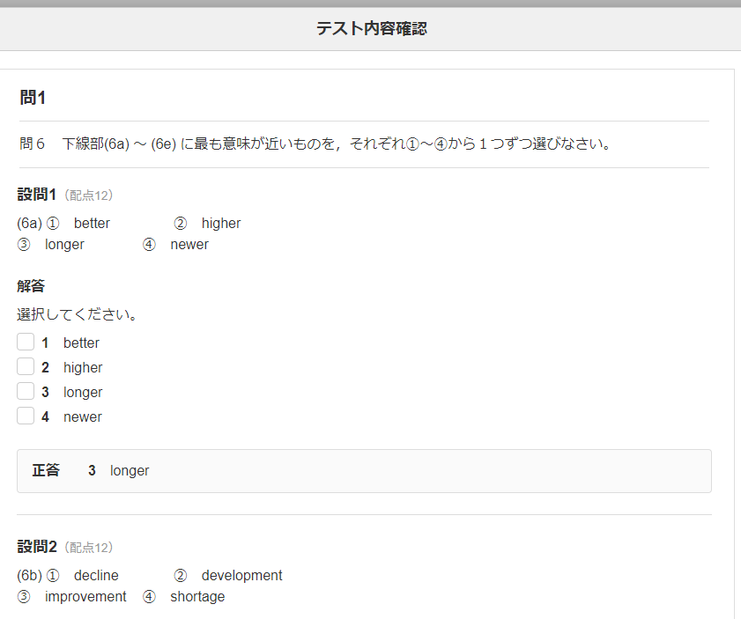Click the 正答 correct answer box
Viewport: 741px width, 619px height.
(364, 471)
